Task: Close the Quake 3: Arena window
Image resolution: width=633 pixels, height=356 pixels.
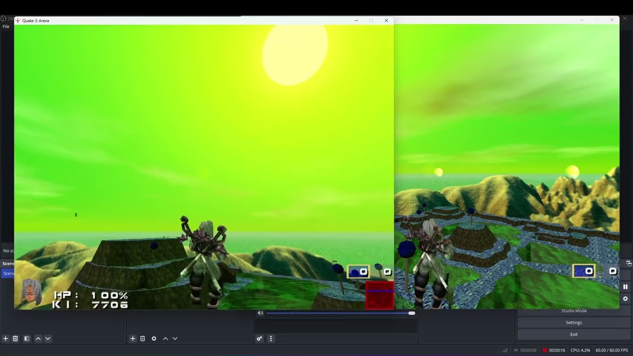Action: pyautogui.click(x=386, y=20)
